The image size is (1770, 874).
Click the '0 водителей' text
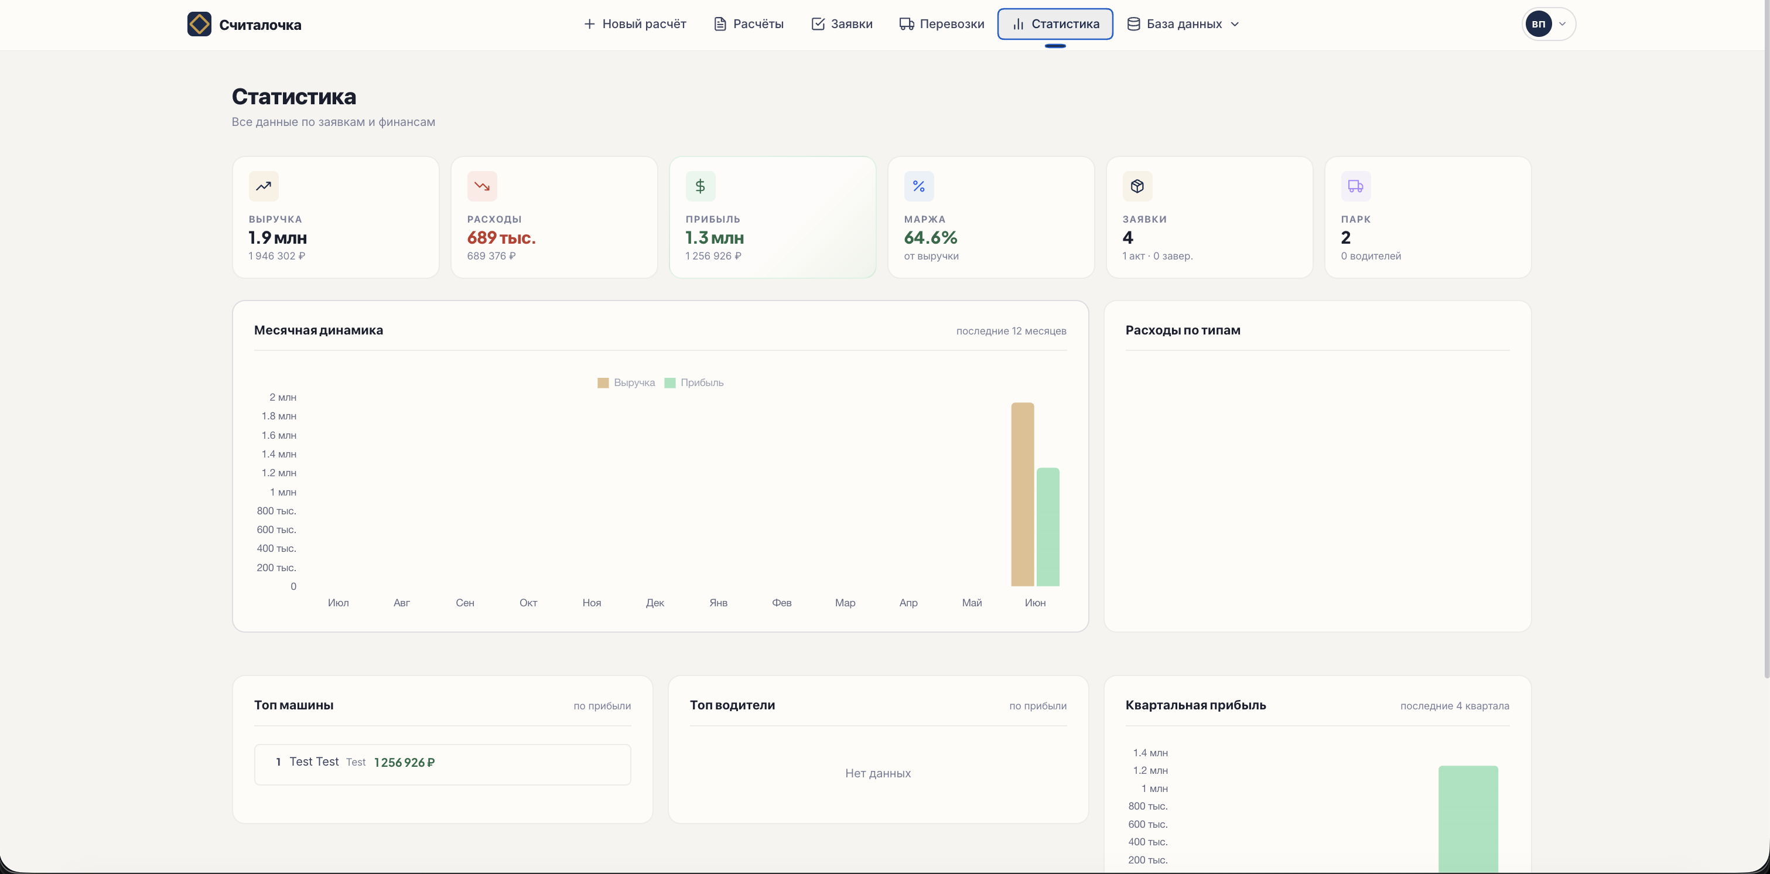tap(1371, 255)
